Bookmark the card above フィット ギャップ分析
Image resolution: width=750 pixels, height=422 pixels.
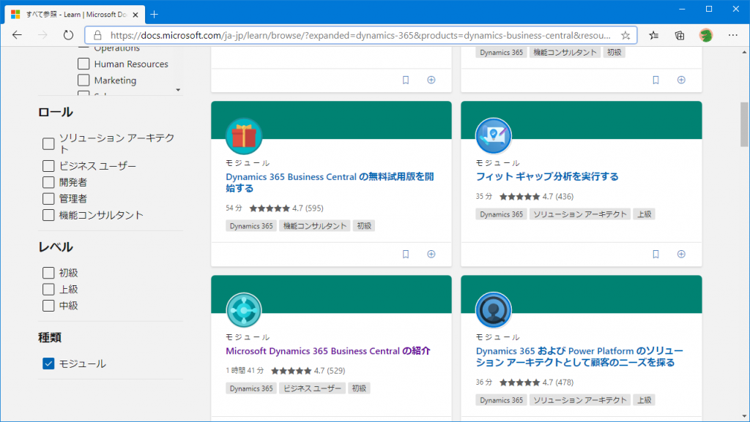coord(656,80)
